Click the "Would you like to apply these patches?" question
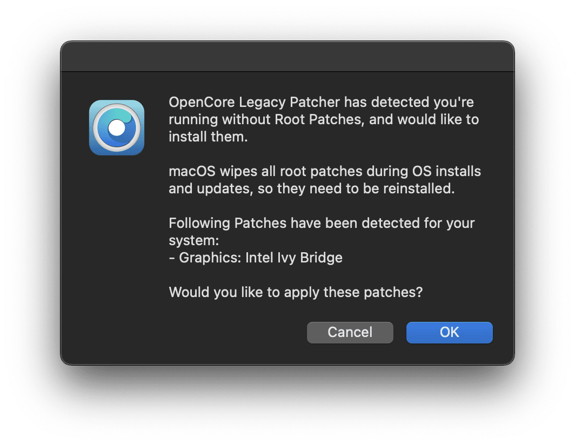 [x=296, y=292]
